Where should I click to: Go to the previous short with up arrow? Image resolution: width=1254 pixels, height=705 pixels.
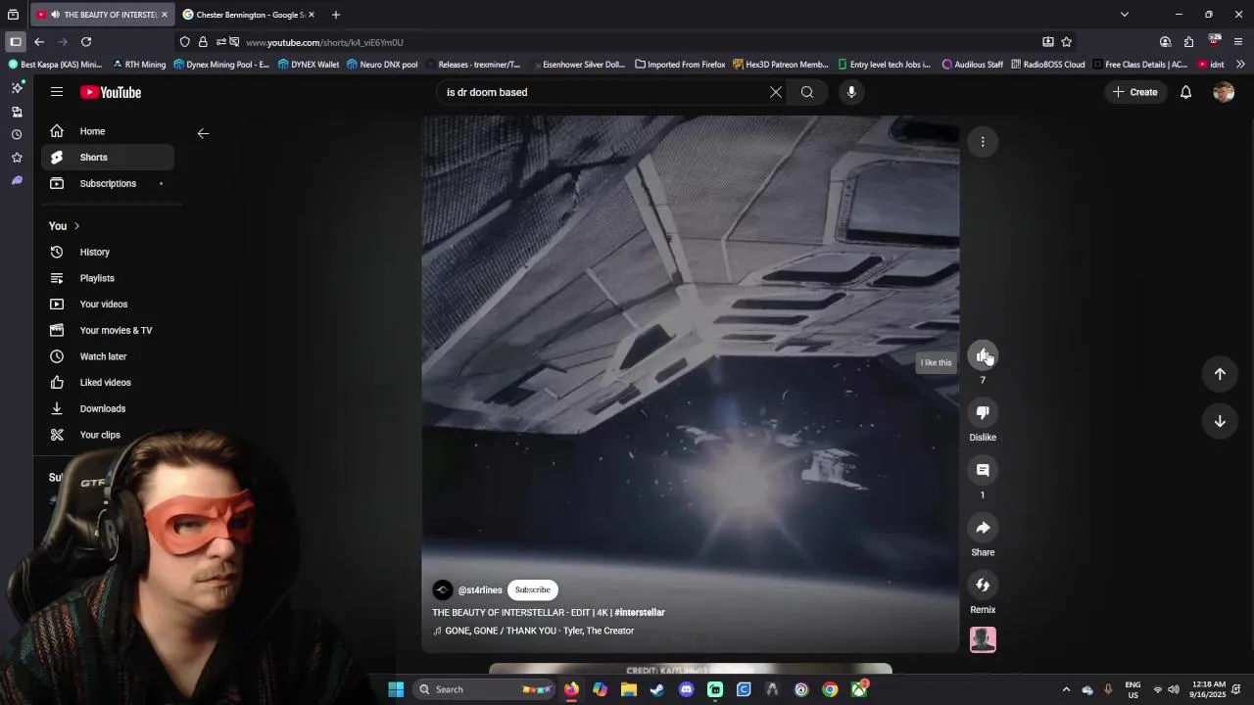pyautogui.click(x=1220, y=373)
